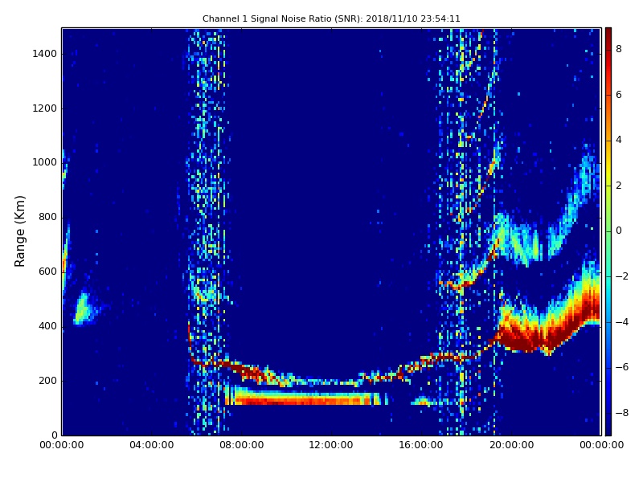This screenshot has height=482, width=643.
Task: Click the colorbar label 4
Action: 619,140
